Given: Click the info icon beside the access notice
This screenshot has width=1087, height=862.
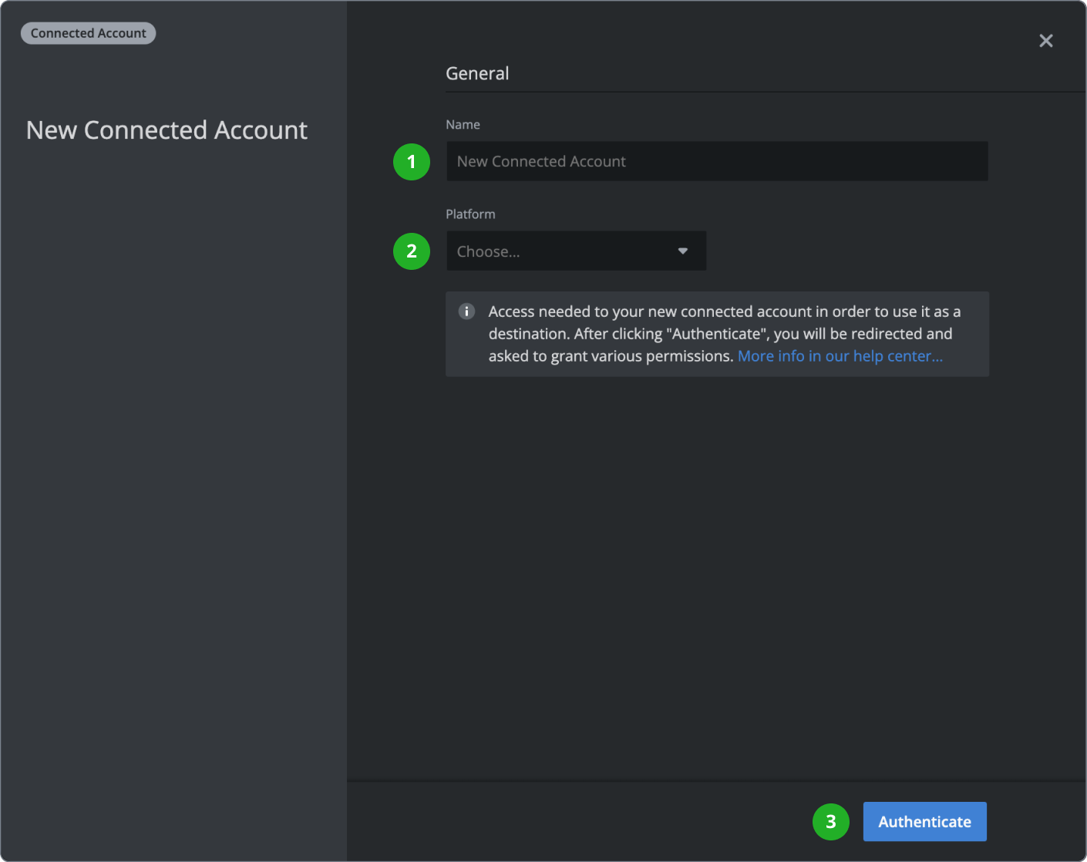Looking at the screenshot, I should pos(466,311).
